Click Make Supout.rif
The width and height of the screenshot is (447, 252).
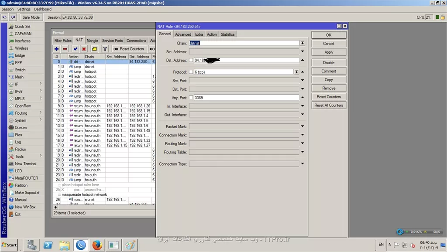coord(27,193)
